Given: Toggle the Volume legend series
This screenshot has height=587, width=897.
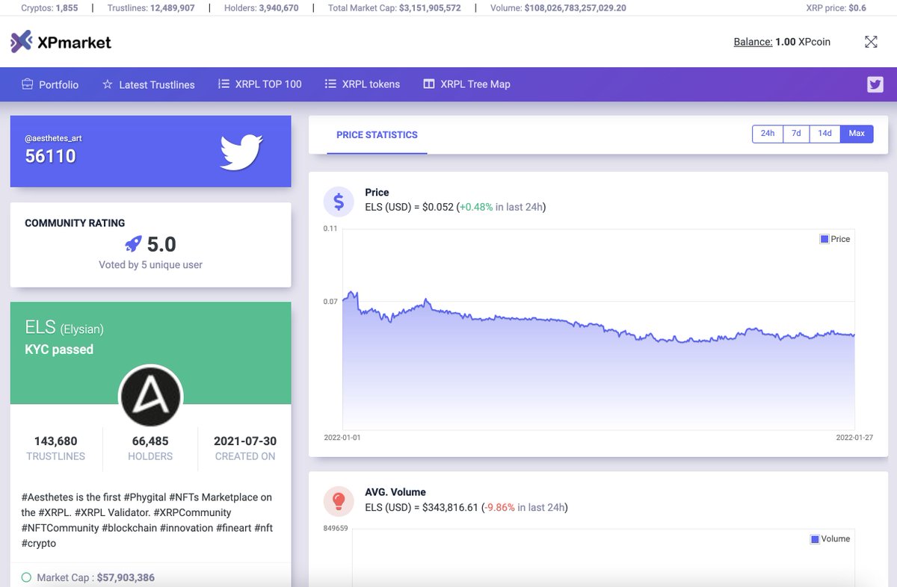Looking at the screenshot, I should pyautogui.click(x=830, y=538).
